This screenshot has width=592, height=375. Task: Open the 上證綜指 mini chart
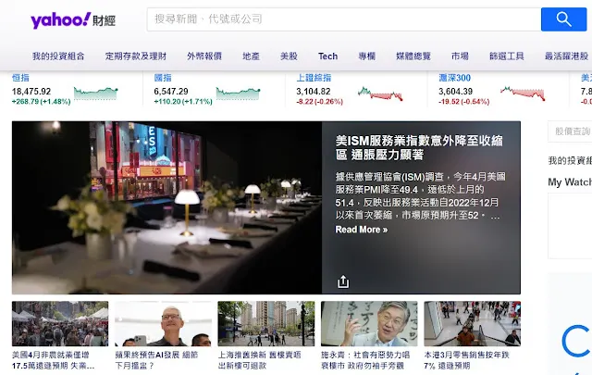click(380, 94)
